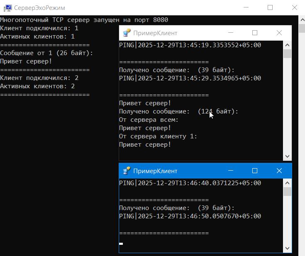Screen dimensions: 305x256
Task: Click scroll-up arrow of server console window
Action: (301, 19)
